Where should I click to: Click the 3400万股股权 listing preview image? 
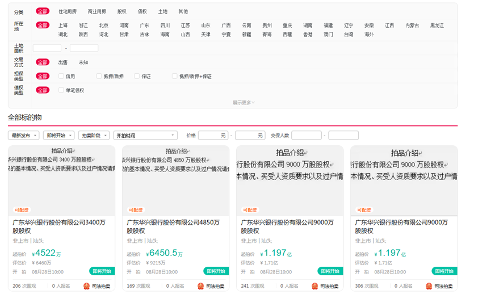tap(61, 180)
